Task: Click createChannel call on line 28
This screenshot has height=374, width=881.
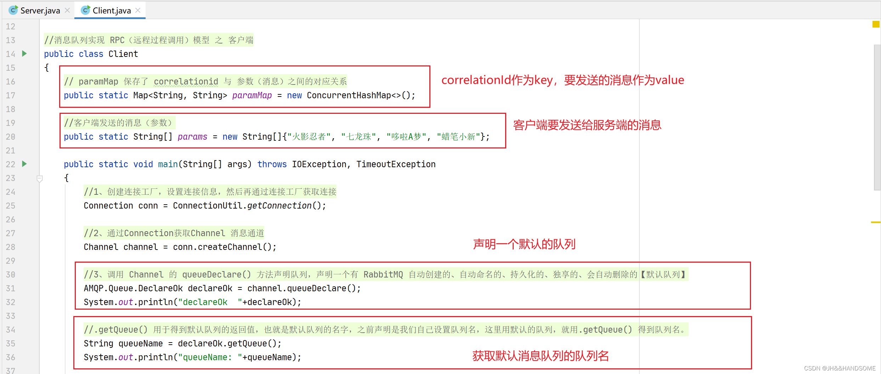Action: [x=230, y=247]
